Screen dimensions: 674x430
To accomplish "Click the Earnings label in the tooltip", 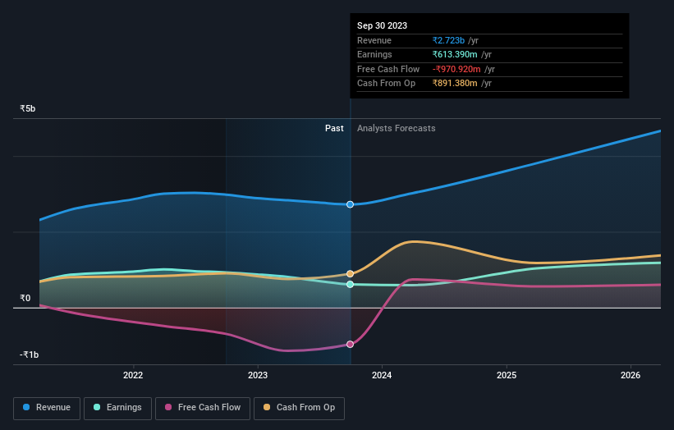I will [374, 54].
